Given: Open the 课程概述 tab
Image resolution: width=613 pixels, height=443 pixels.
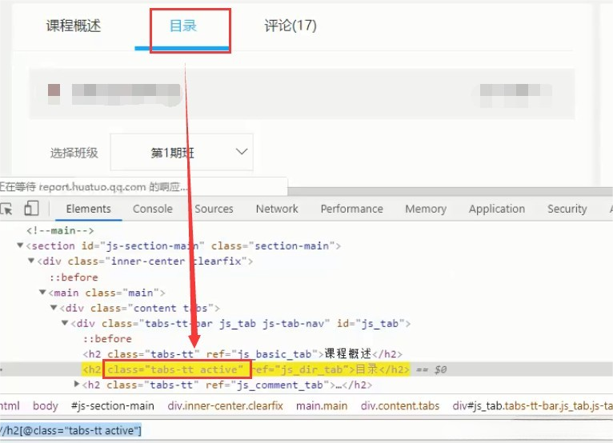Looking at the screenshot, I should point(74,26).
